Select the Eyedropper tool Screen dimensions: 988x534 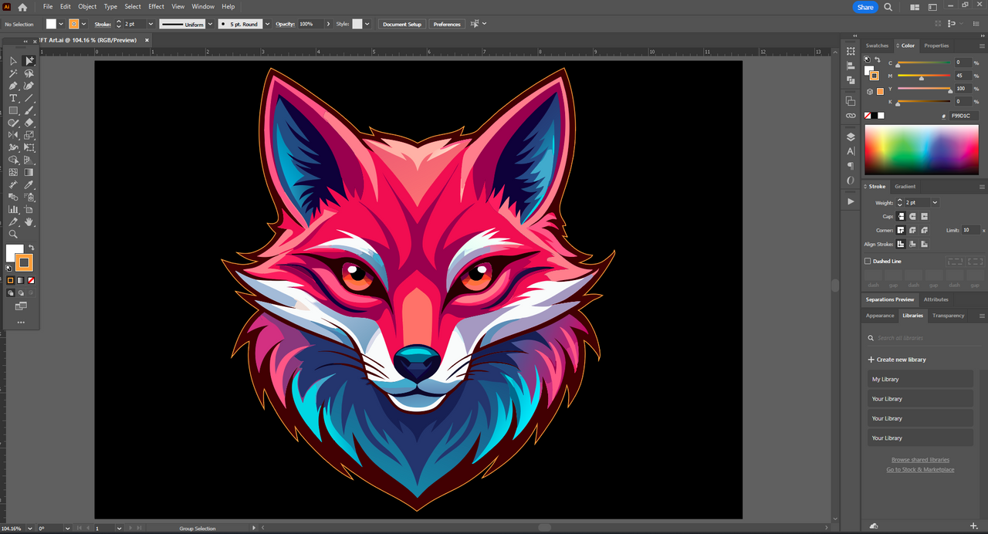pyautogui.click(x=29, y=184)
